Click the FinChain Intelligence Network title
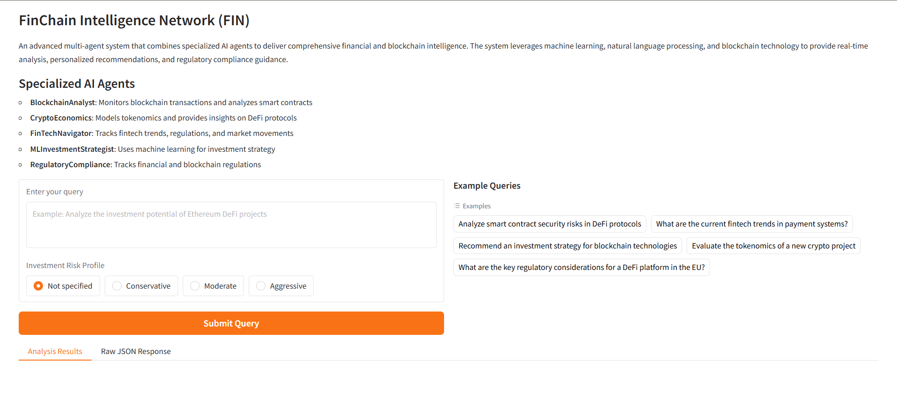This screenshot has height=411, width=897. coord(134,21)
